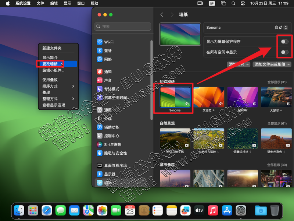Expand 整理方式 submenu in context menu
The image size is (294, 221).
58,99
